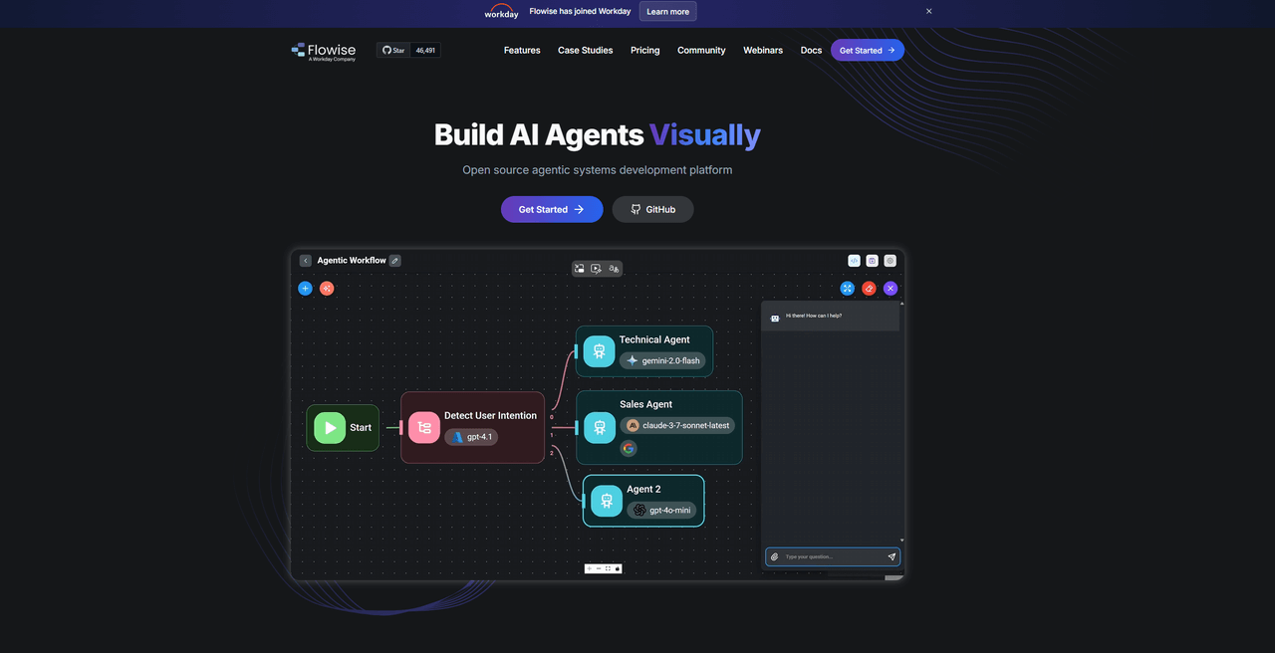
Task: Close chat with purple X button
Action: (x=891, y=289)
